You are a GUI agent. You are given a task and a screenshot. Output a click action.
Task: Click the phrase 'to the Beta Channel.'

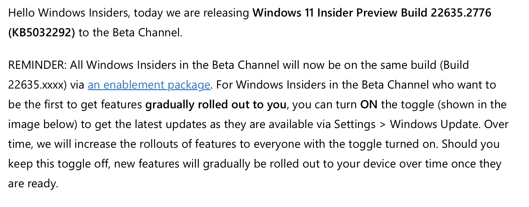point(130,33)
